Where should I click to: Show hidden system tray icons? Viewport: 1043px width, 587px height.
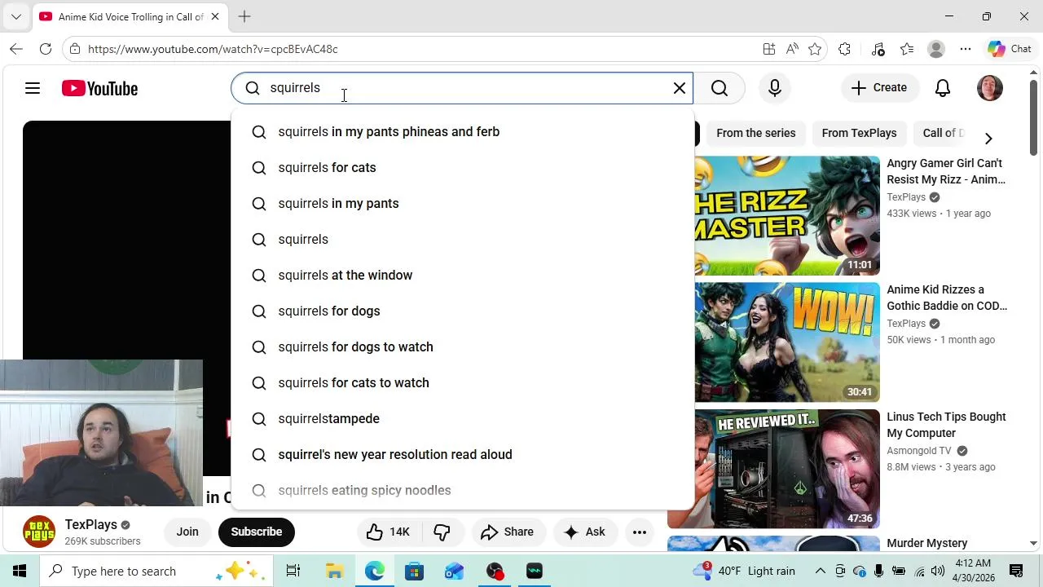click(x=821, y=571)
